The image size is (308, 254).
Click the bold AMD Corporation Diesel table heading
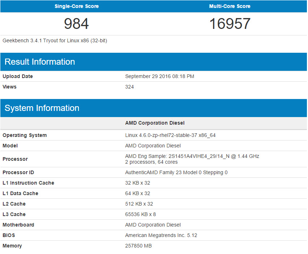pos(155,123)
